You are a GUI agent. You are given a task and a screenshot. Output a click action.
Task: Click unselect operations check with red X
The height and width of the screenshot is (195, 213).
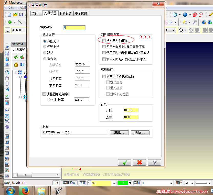(22, 57)
